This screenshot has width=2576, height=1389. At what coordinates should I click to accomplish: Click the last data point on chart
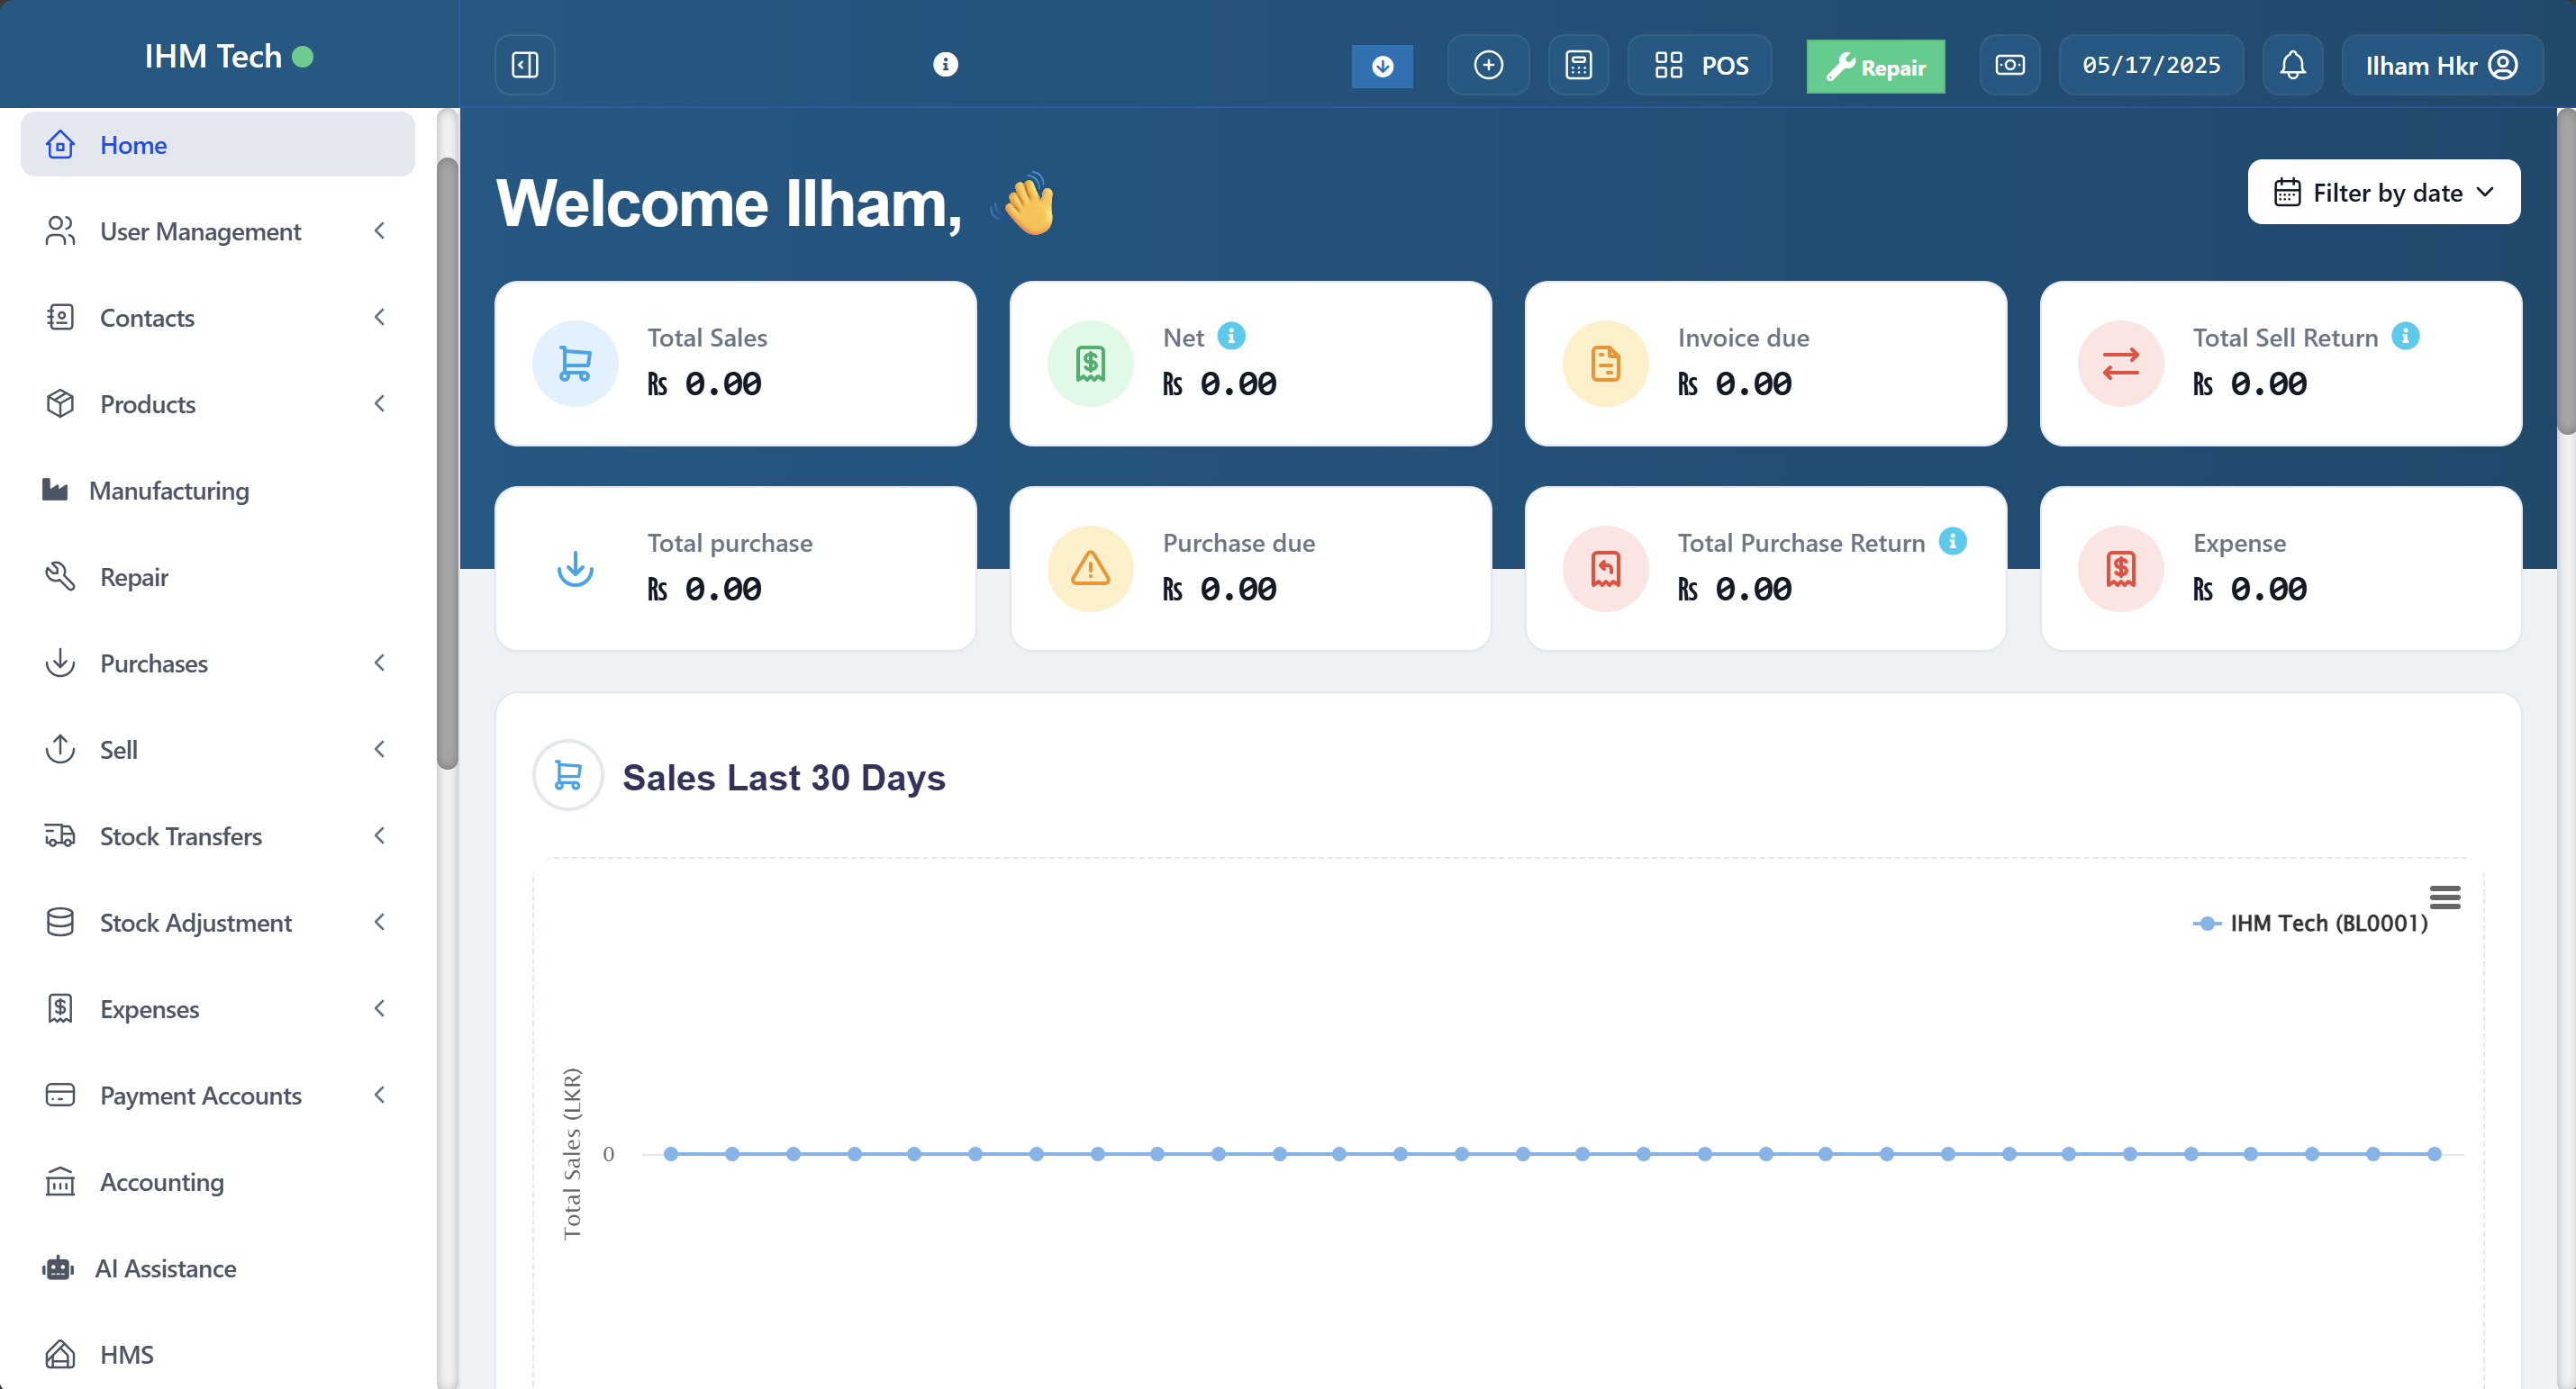coord(2434,1154)
